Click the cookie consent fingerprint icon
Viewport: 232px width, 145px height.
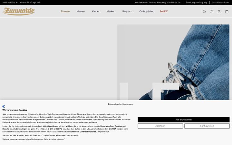click(x=4, y=106)
